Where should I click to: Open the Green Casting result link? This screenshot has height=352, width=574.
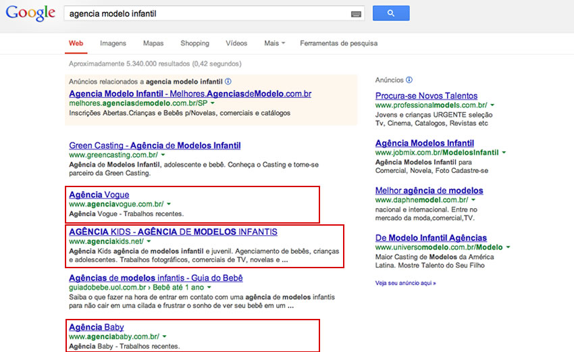tap(155, 145)
